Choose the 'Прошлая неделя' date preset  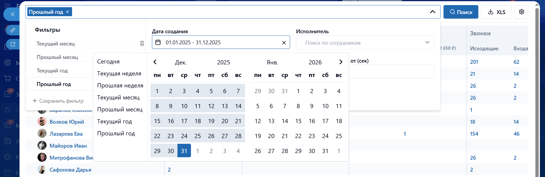pos(120,85)
